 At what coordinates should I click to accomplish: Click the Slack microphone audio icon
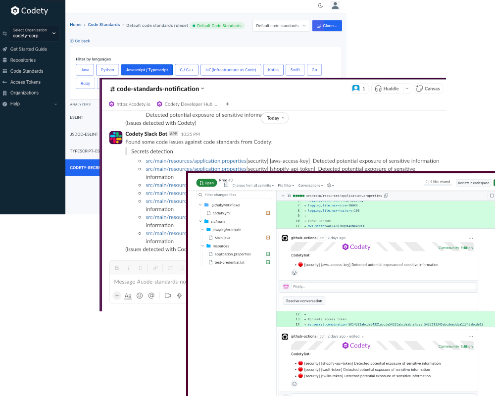[179, 296]
